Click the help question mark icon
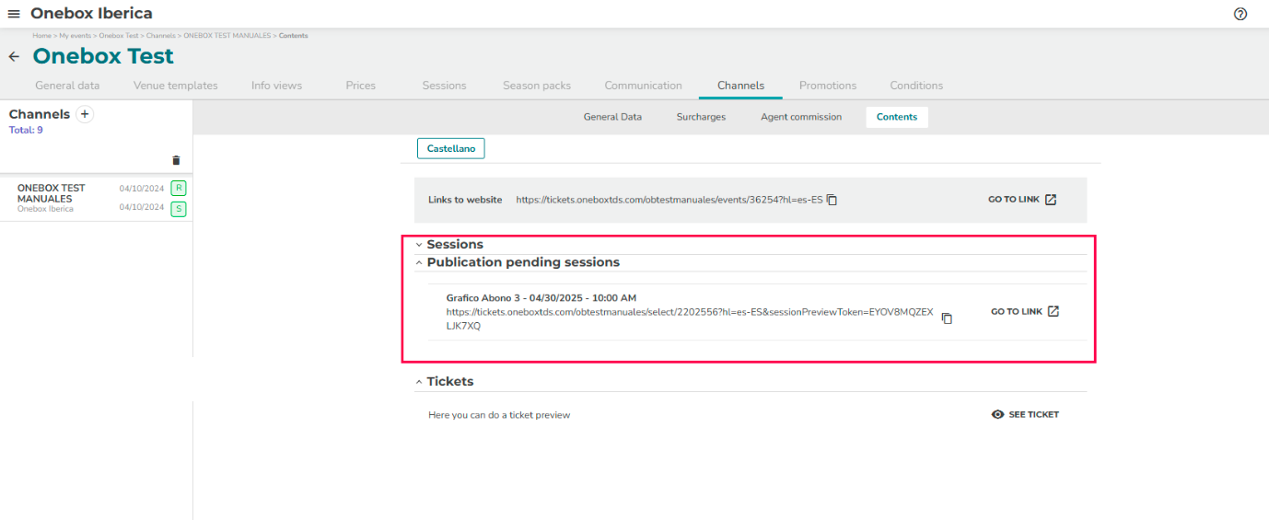Image resolution: width=1269 pixels, height=520 pixels. point(1240,14)
